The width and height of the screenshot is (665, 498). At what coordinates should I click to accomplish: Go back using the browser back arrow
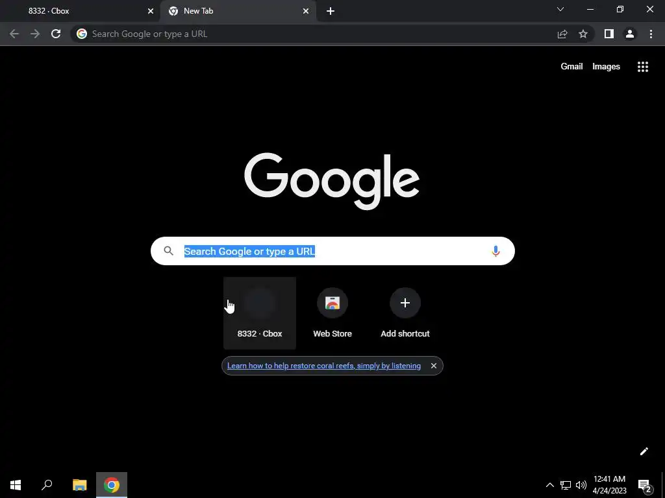[x=14, y=34]
